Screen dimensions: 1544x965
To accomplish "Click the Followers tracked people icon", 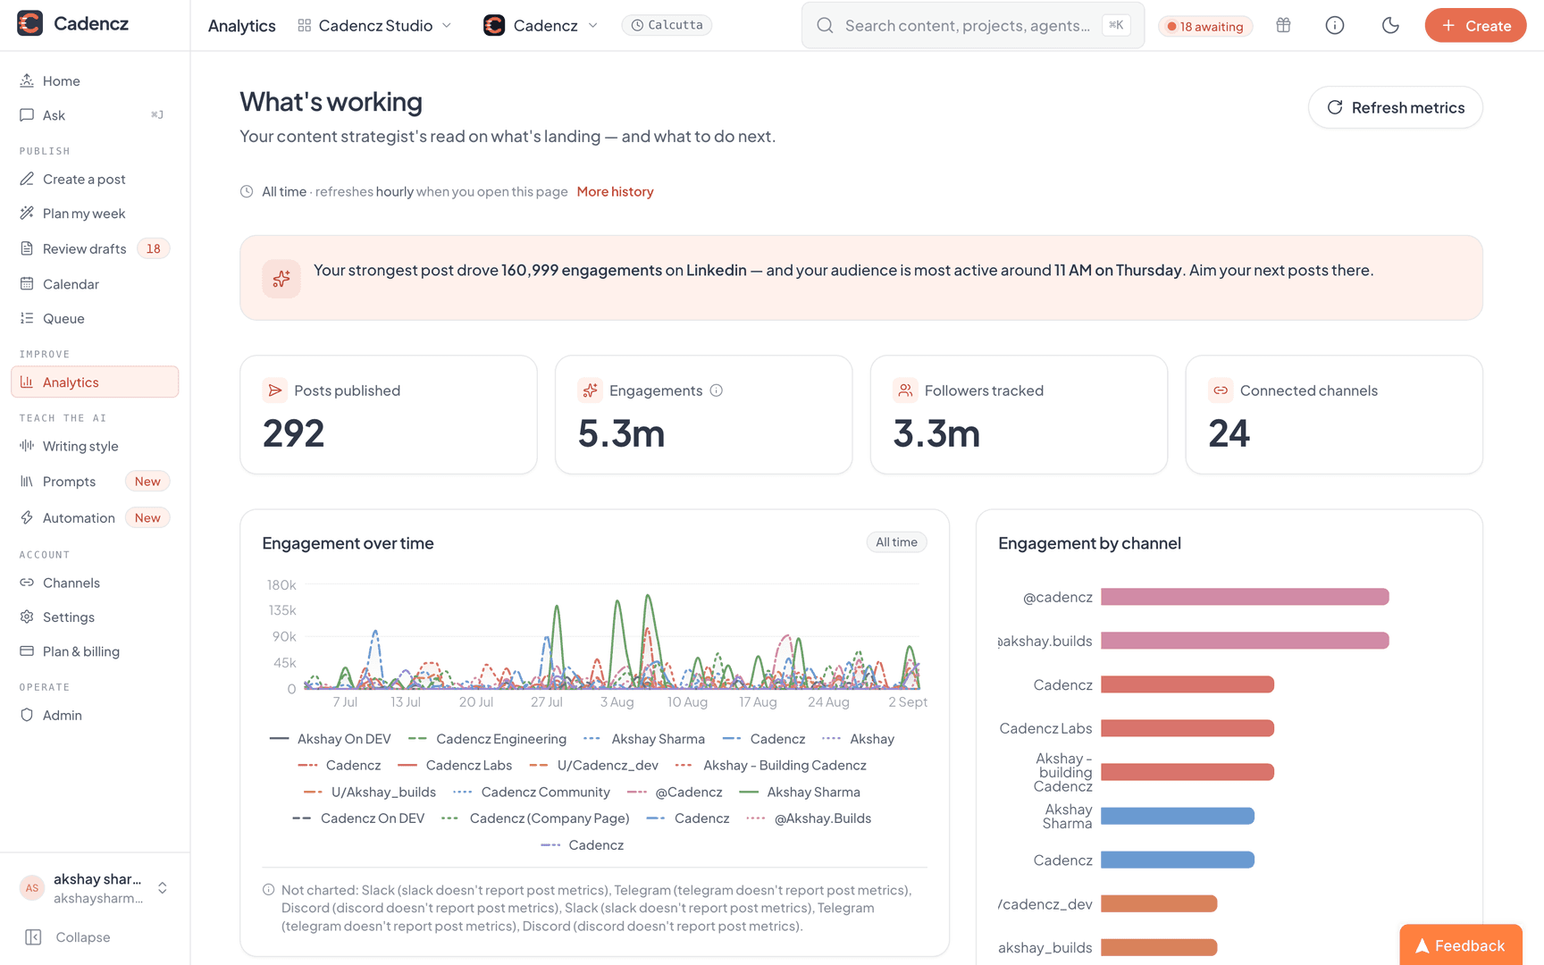I will (x=905, y=390).
